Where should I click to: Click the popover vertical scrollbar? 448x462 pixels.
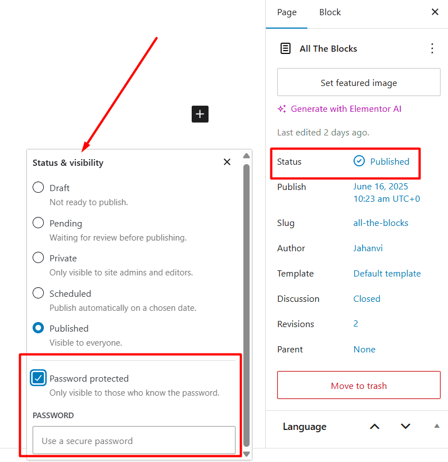coord(246,306)
